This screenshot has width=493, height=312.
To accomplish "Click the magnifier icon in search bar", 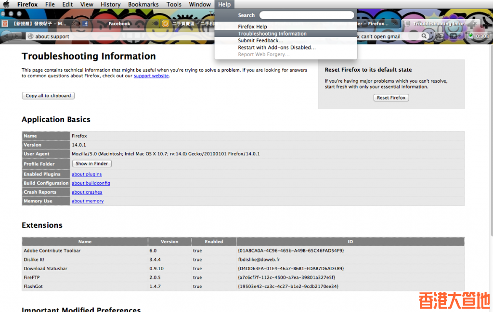I will click(x=424, y=36).
